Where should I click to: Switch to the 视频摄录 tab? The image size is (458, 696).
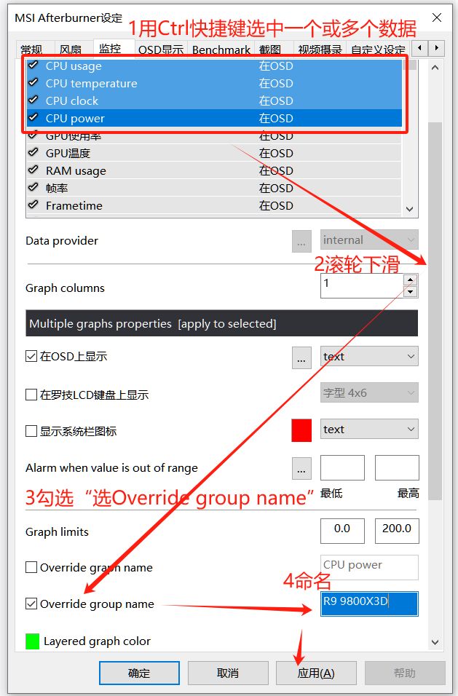click(x=320, y=48)
